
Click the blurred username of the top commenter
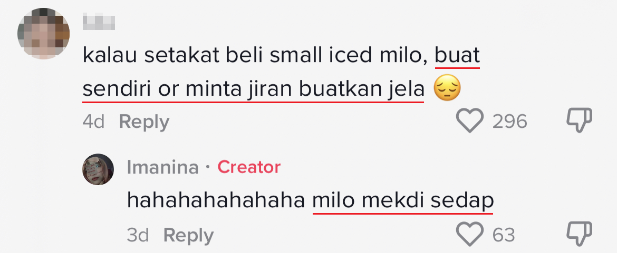(x=99, y=22)
